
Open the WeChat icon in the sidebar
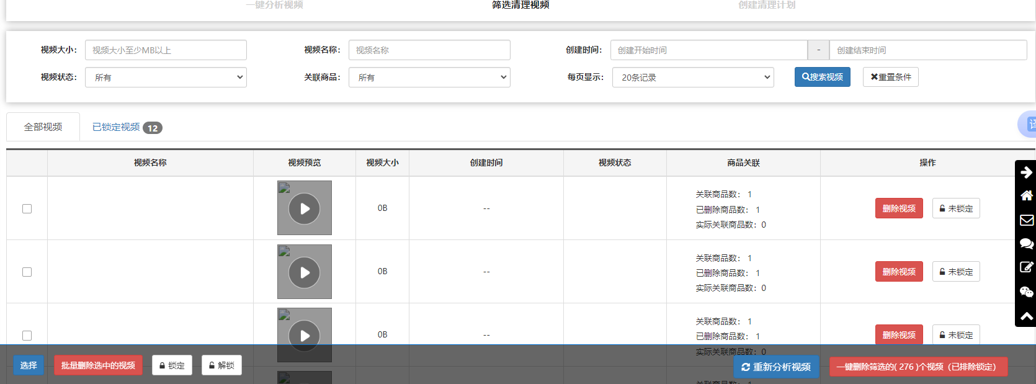(1026, 292)
